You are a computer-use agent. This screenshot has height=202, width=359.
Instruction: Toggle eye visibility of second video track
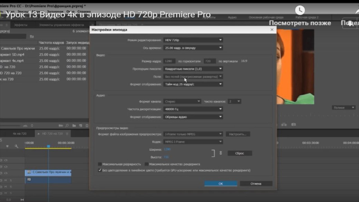coord(6,167)
